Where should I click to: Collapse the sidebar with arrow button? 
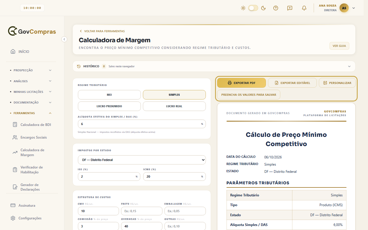[64, 39]
